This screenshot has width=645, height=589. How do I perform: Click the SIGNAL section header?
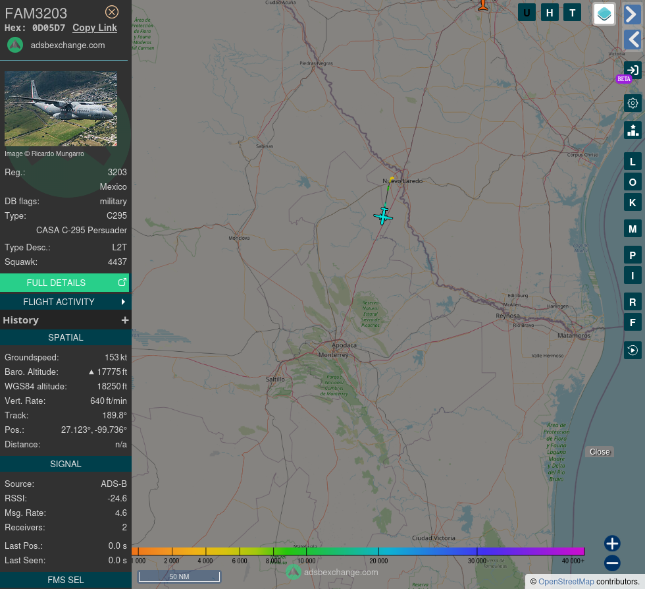point(65,464)
